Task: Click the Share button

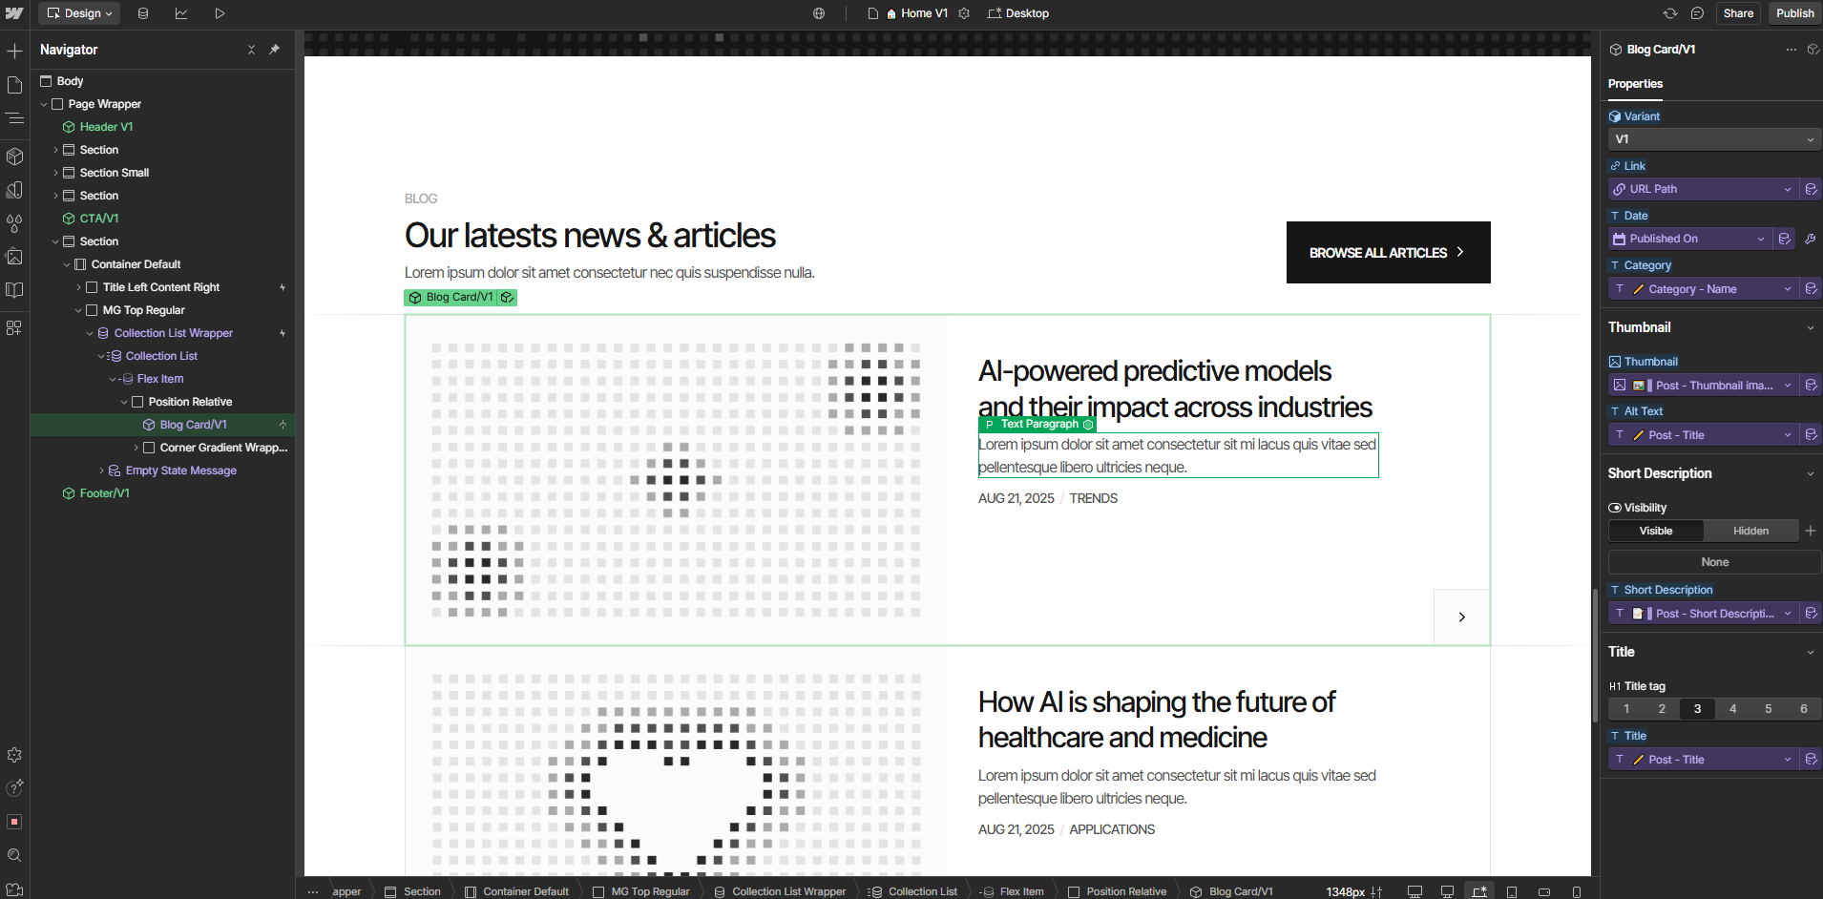Action: 1737,12
